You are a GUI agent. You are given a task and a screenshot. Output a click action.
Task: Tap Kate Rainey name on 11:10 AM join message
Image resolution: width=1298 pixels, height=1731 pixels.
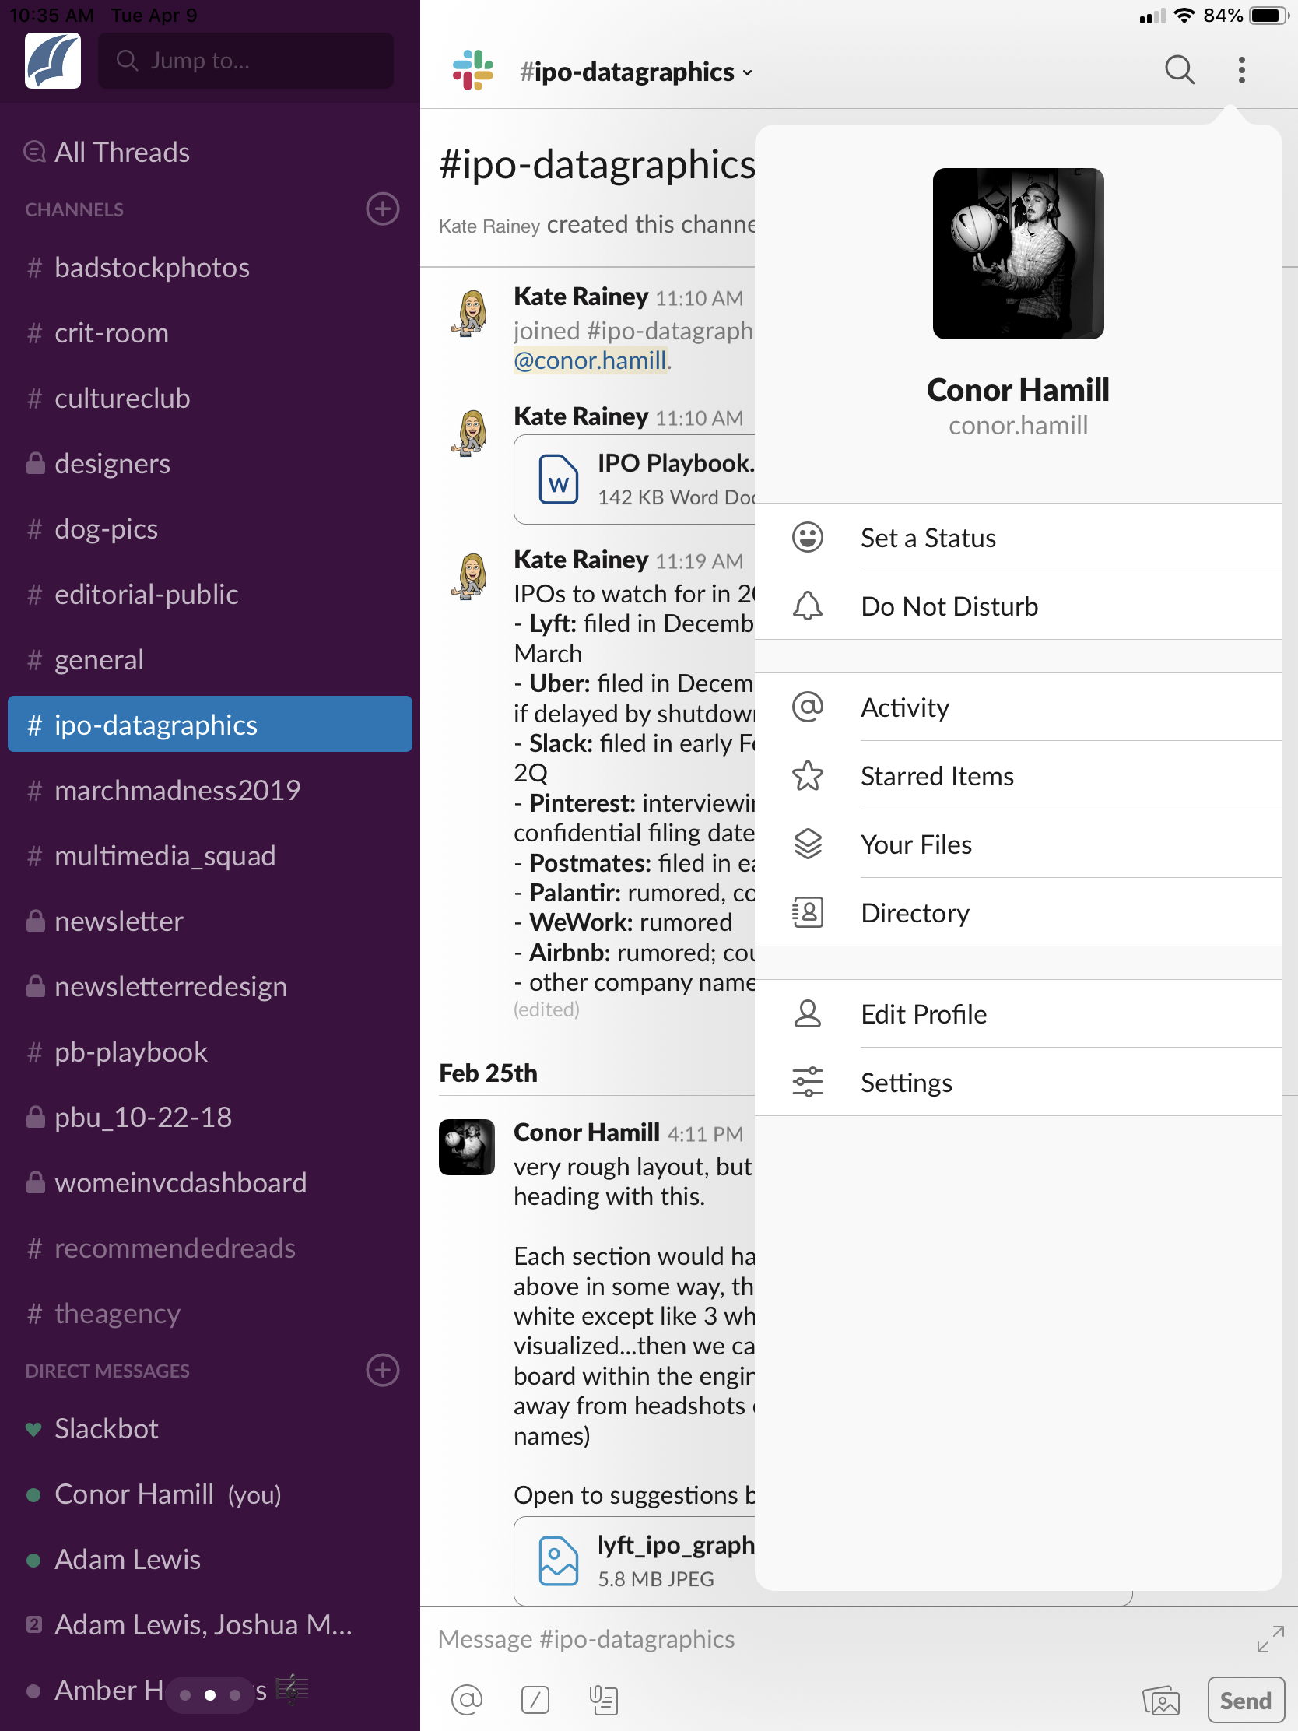[x=581, y=297]
